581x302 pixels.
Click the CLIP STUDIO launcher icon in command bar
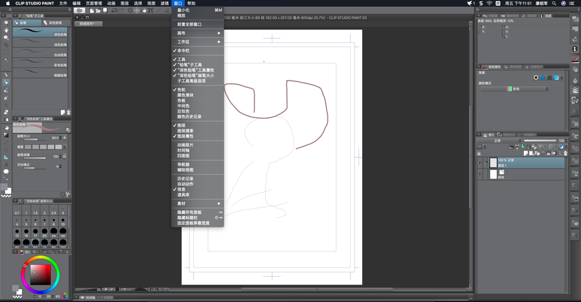[79, 10]
